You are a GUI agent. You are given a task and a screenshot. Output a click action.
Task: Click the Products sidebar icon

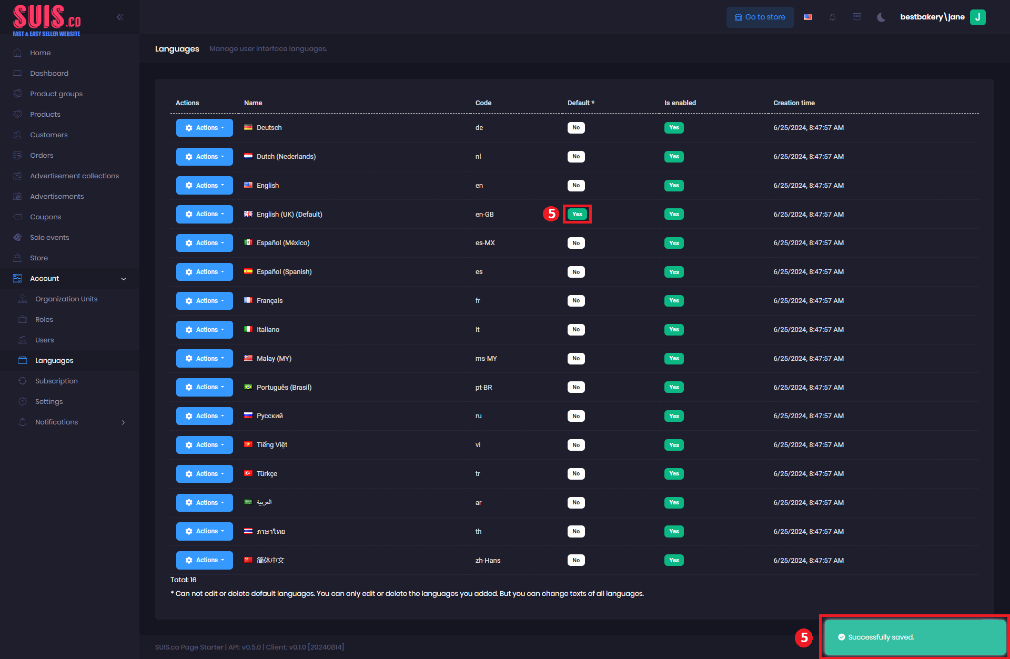click(17, 114)
